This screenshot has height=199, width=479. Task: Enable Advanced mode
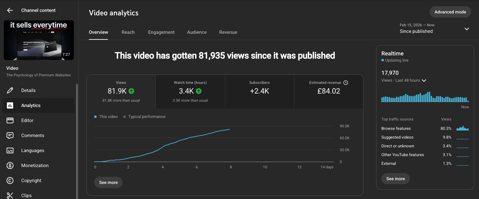click(x=450, y=12)
